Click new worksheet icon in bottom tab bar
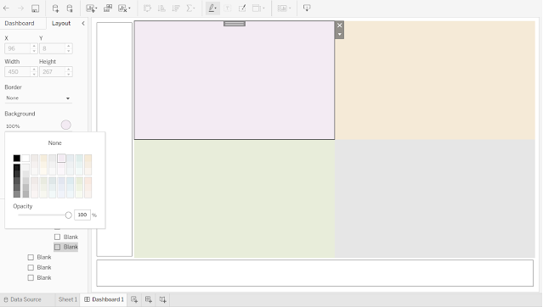Screen dimensions: 543x307 coord(134,299)
